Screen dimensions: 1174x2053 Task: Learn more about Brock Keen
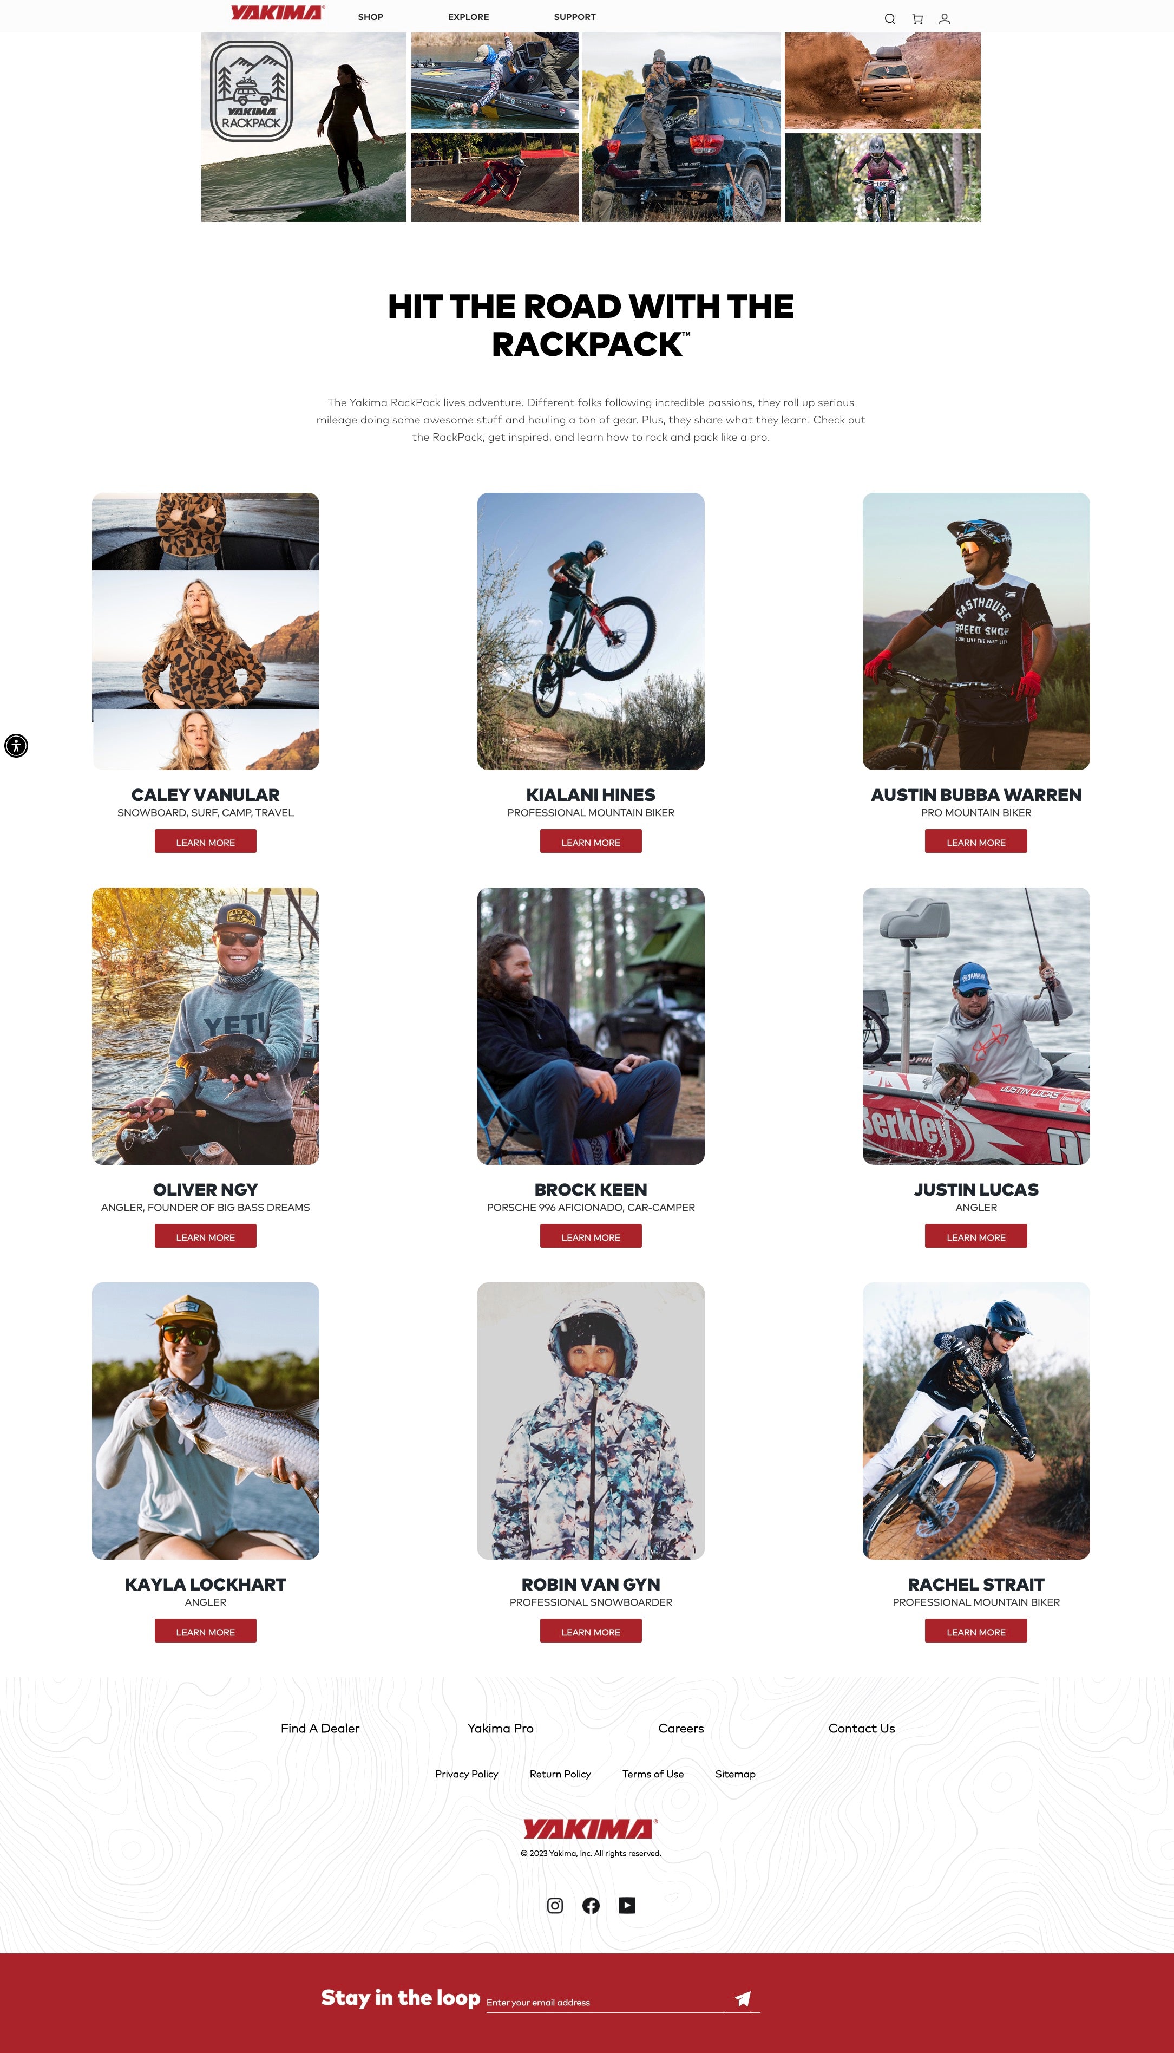(x=591, y=1236)
